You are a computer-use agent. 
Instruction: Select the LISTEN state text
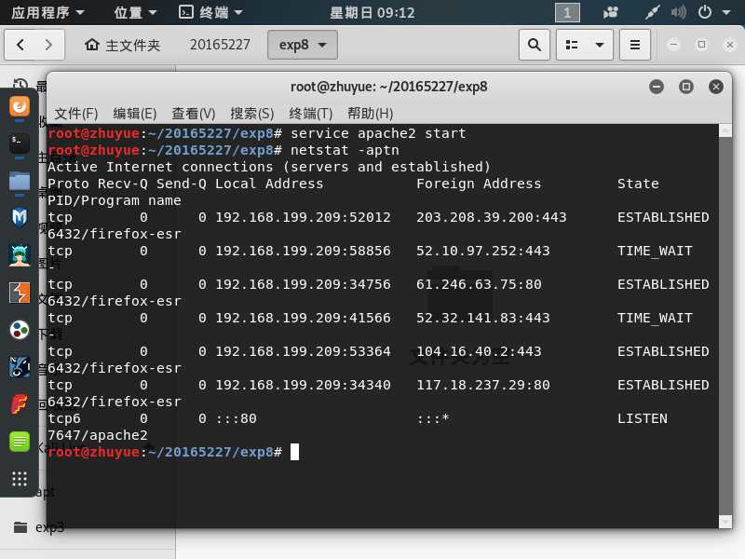[x=643, y=418]
